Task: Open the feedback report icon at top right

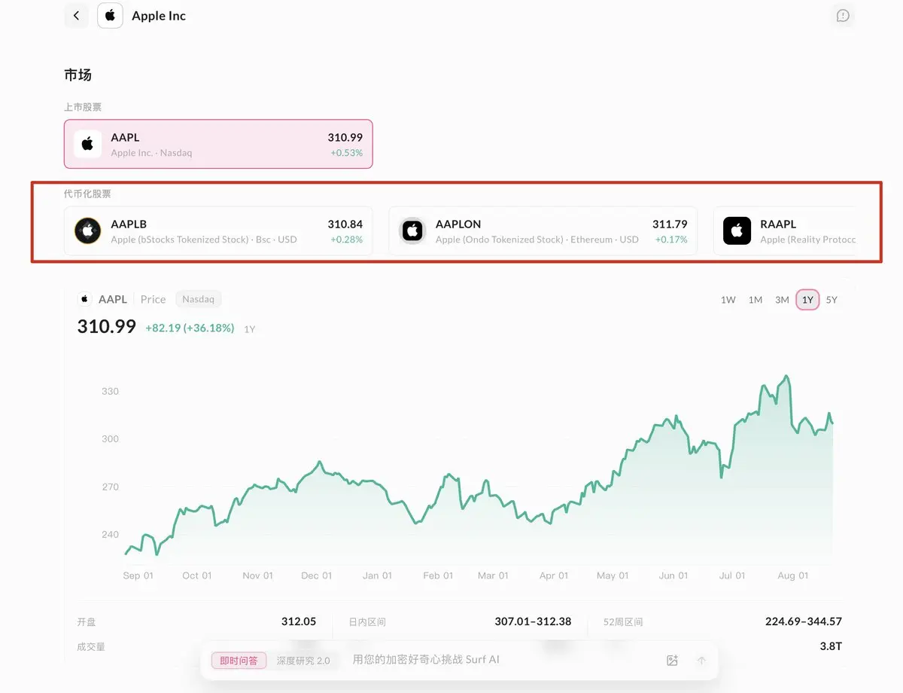Action: [843, 16]
